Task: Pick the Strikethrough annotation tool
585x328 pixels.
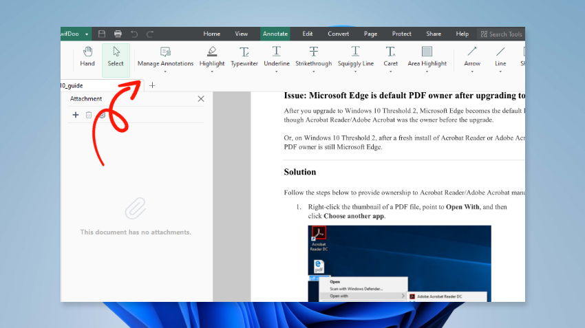Action: 313,56
